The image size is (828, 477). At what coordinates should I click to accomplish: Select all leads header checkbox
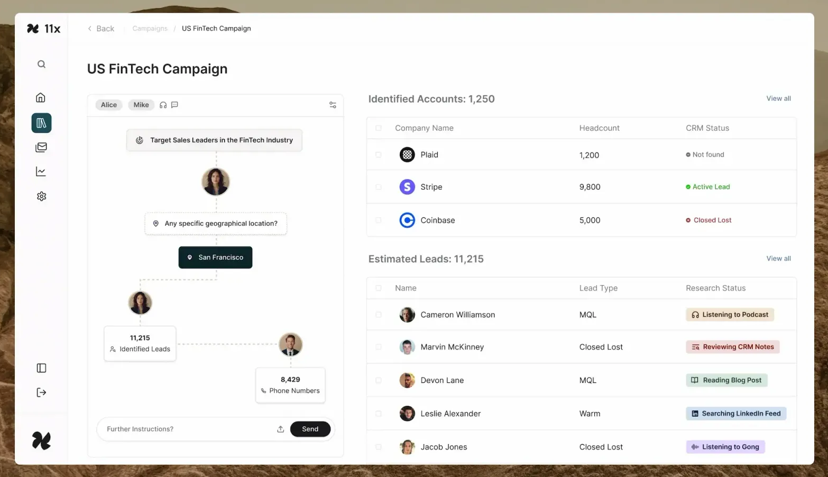(x=378, y=288)
